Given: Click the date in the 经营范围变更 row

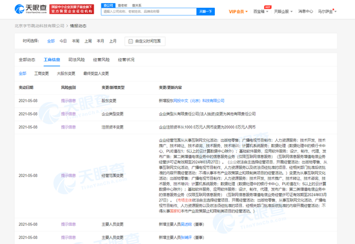Looking at the screenshot, I should [28, 176].
